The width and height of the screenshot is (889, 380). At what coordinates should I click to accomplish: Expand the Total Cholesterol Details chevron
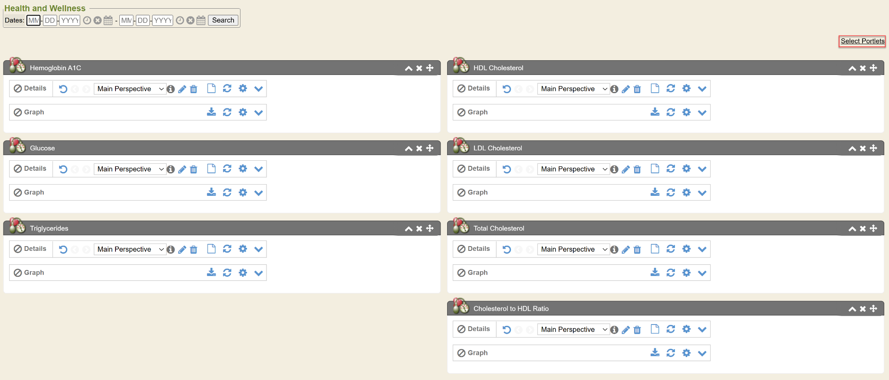tap(702, 249)
